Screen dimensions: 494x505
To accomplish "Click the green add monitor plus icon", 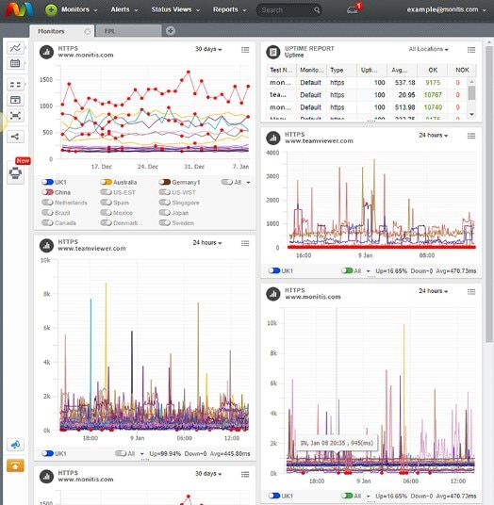I will tap(51, 9).
